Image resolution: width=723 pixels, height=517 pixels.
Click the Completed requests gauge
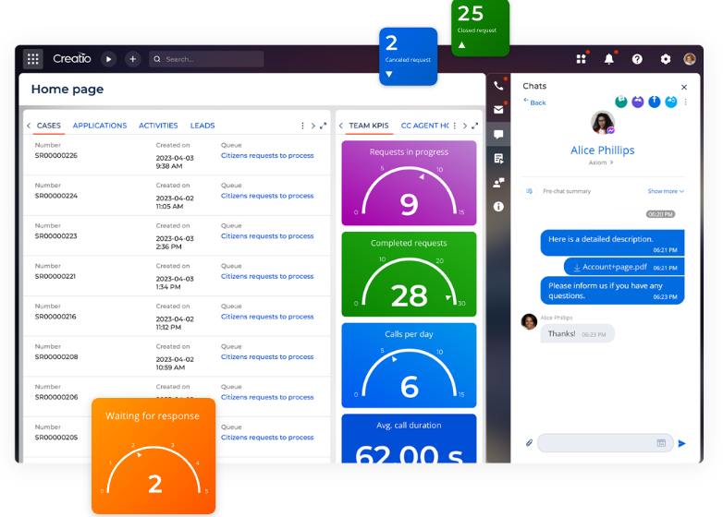pyautogui.click(x=409, y=274)
